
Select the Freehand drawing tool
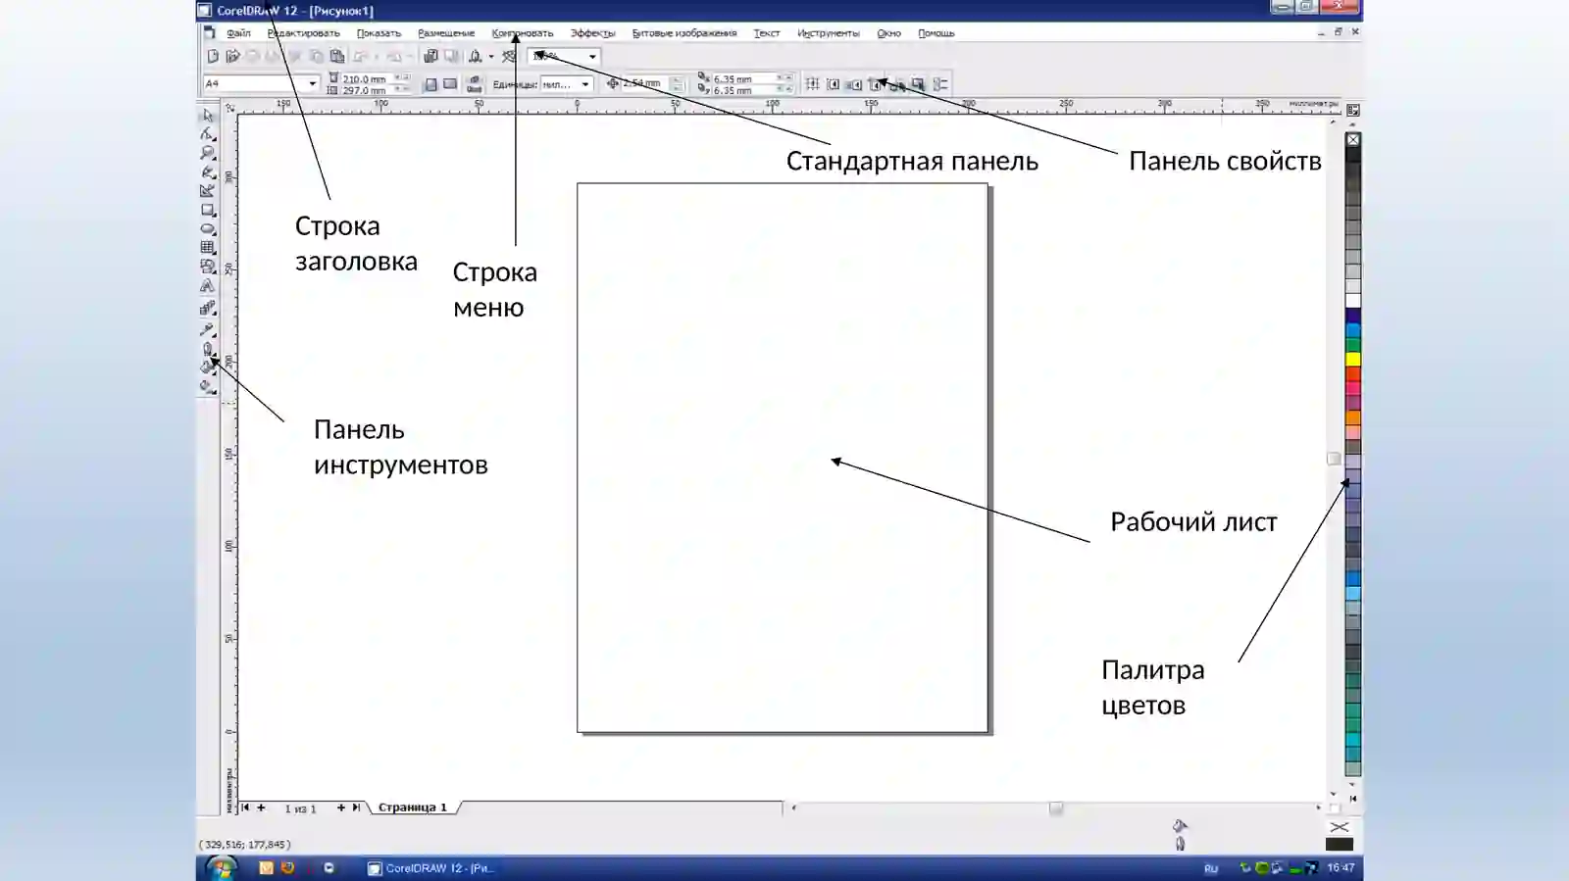[208, 172]
